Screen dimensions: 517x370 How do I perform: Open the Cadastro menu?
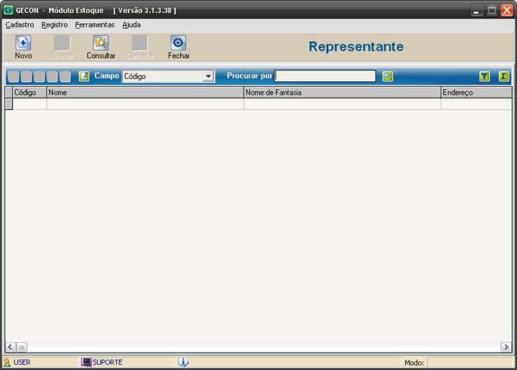click(20, 24)
